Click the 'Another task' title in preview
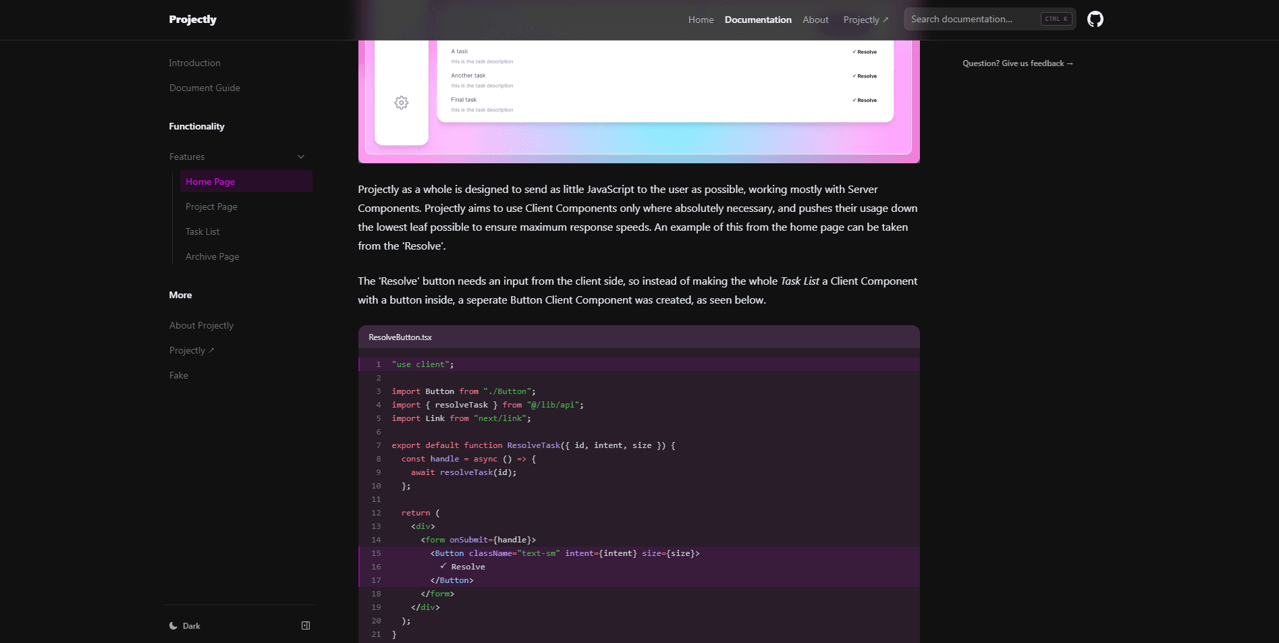The width and height of the screenshot is (1279, 643). [x=468, y=76]
